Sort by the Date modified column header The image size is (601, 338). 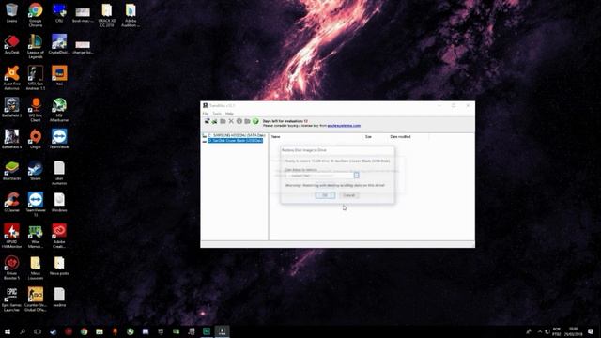coord(400,137)
